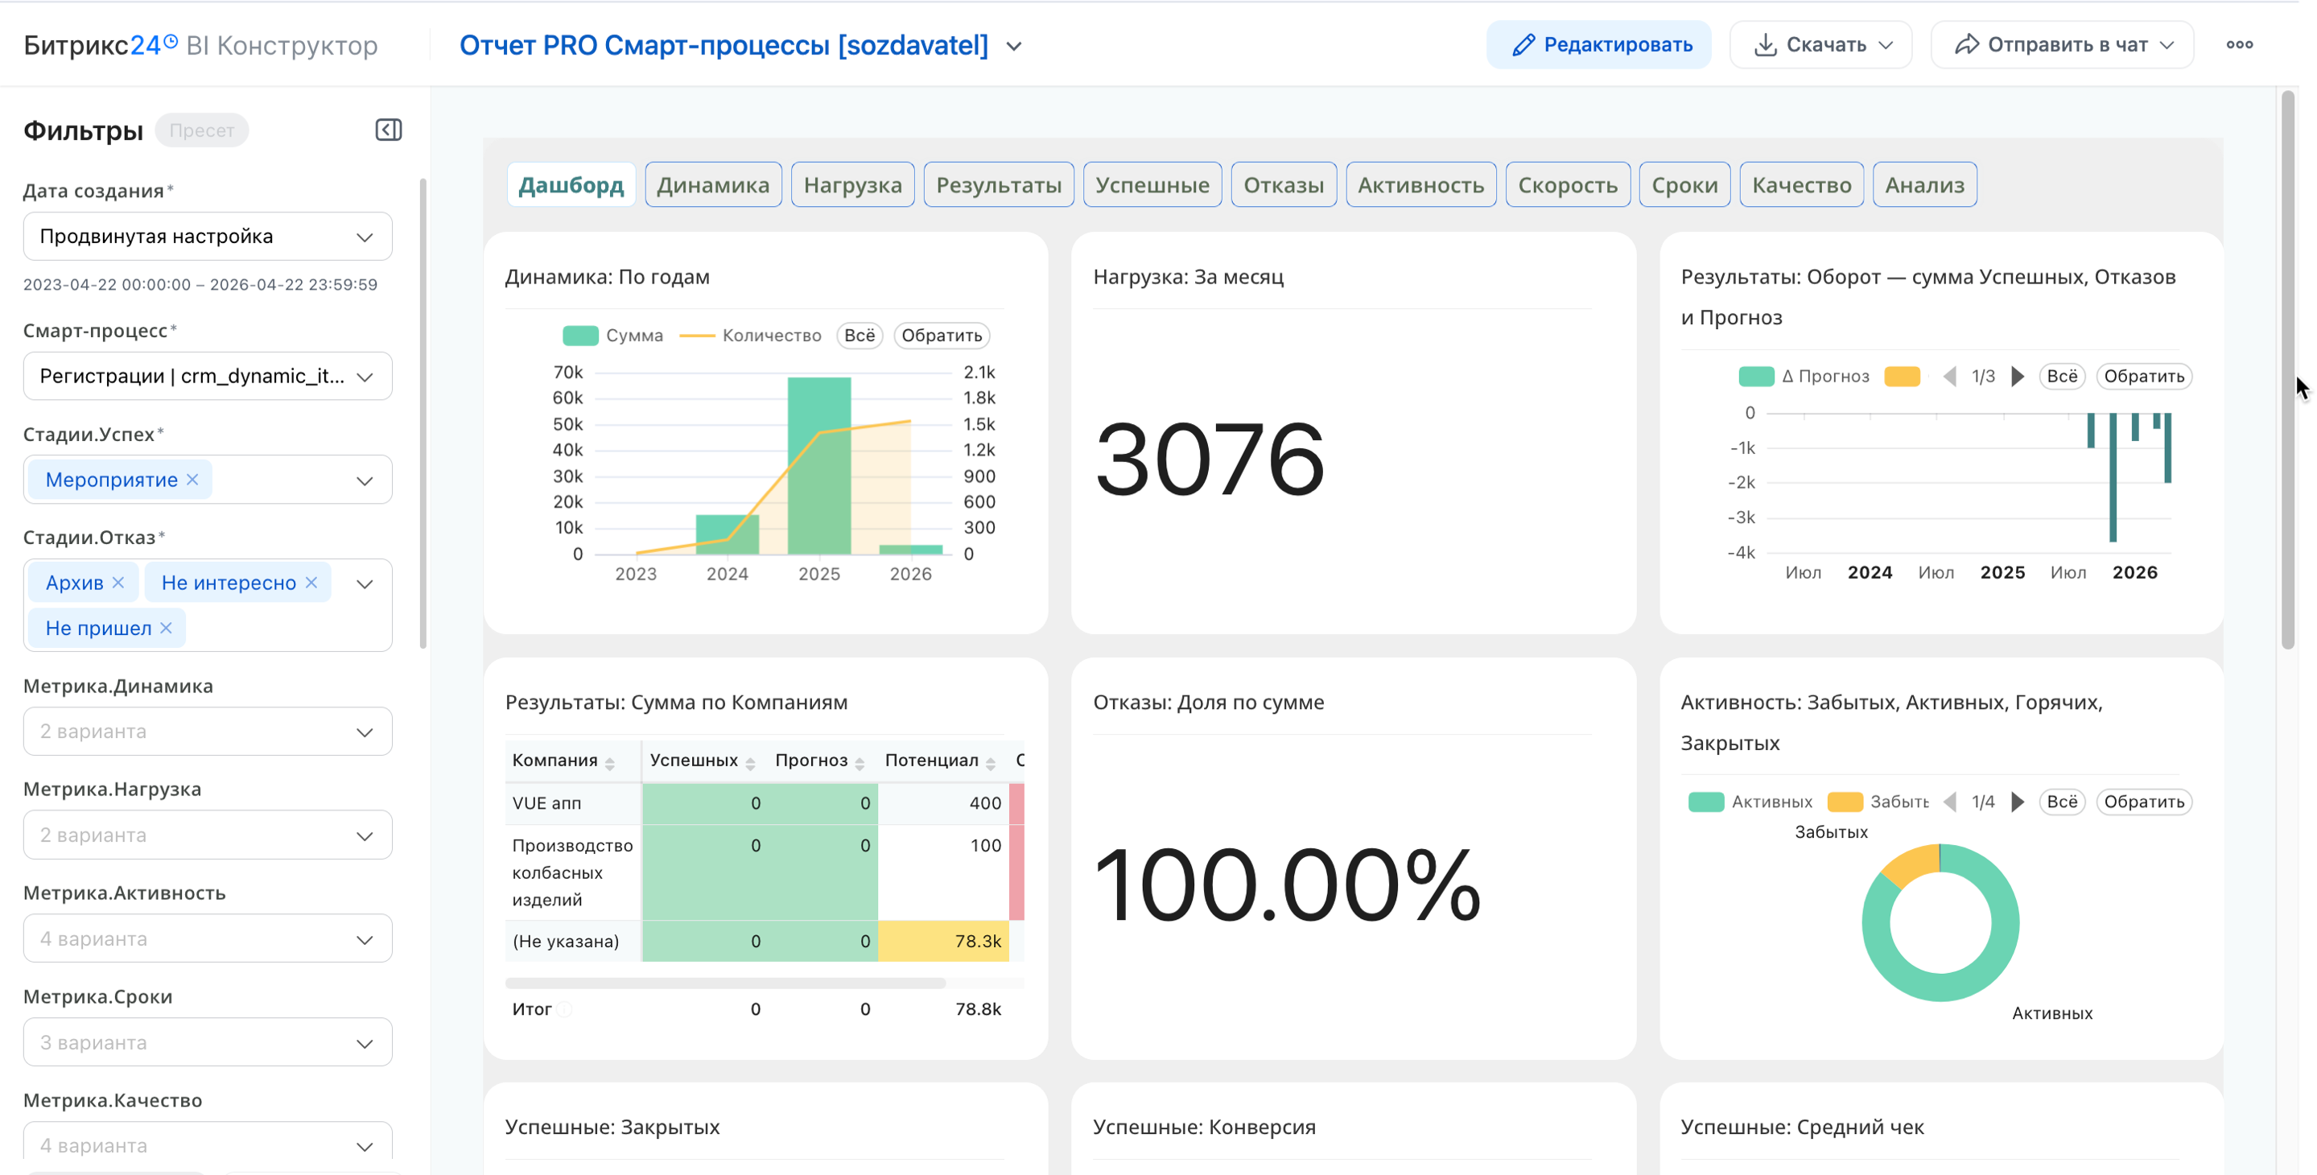
Task: Remove the Архив tag from Стадии.Отказ
Action: click(117, 583)
